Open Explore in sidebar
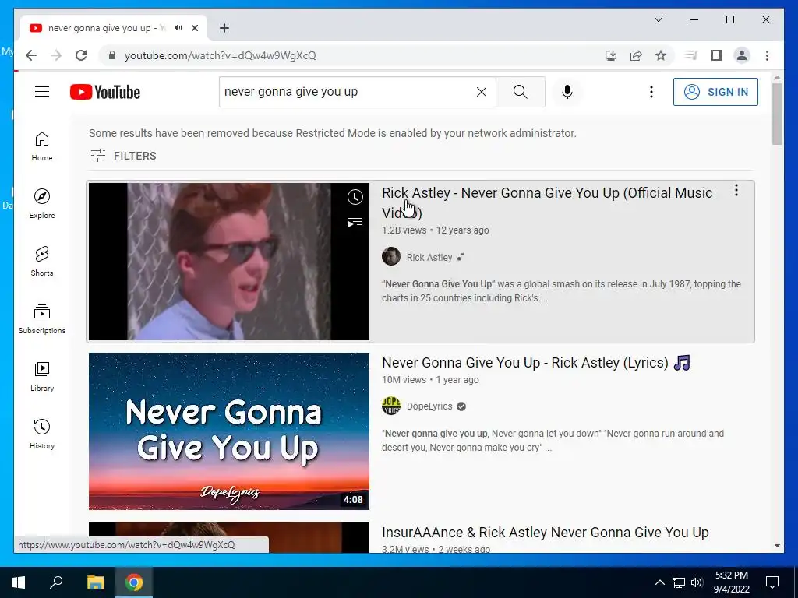798x598 pixels. pyautogui.click(x=42, y=204)
